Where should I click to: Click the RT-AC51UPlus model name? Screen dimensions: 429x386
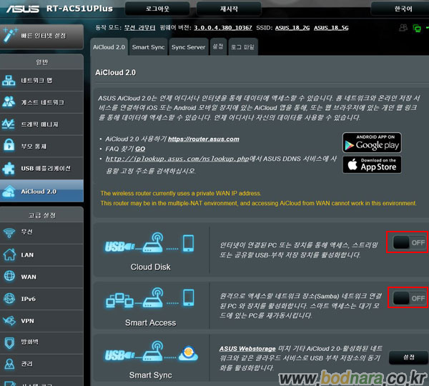click(x=79, y=9)
